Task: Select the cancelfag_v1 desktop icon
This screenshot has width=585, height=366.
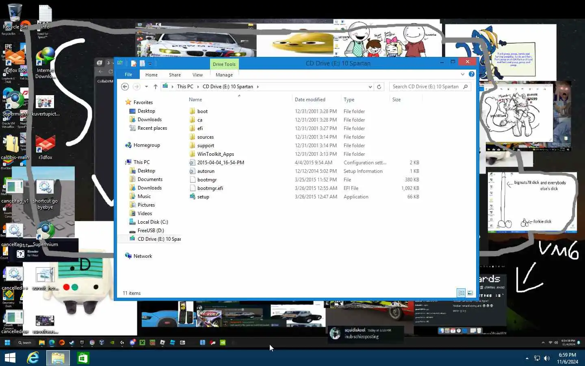Action: pos(15,191)
